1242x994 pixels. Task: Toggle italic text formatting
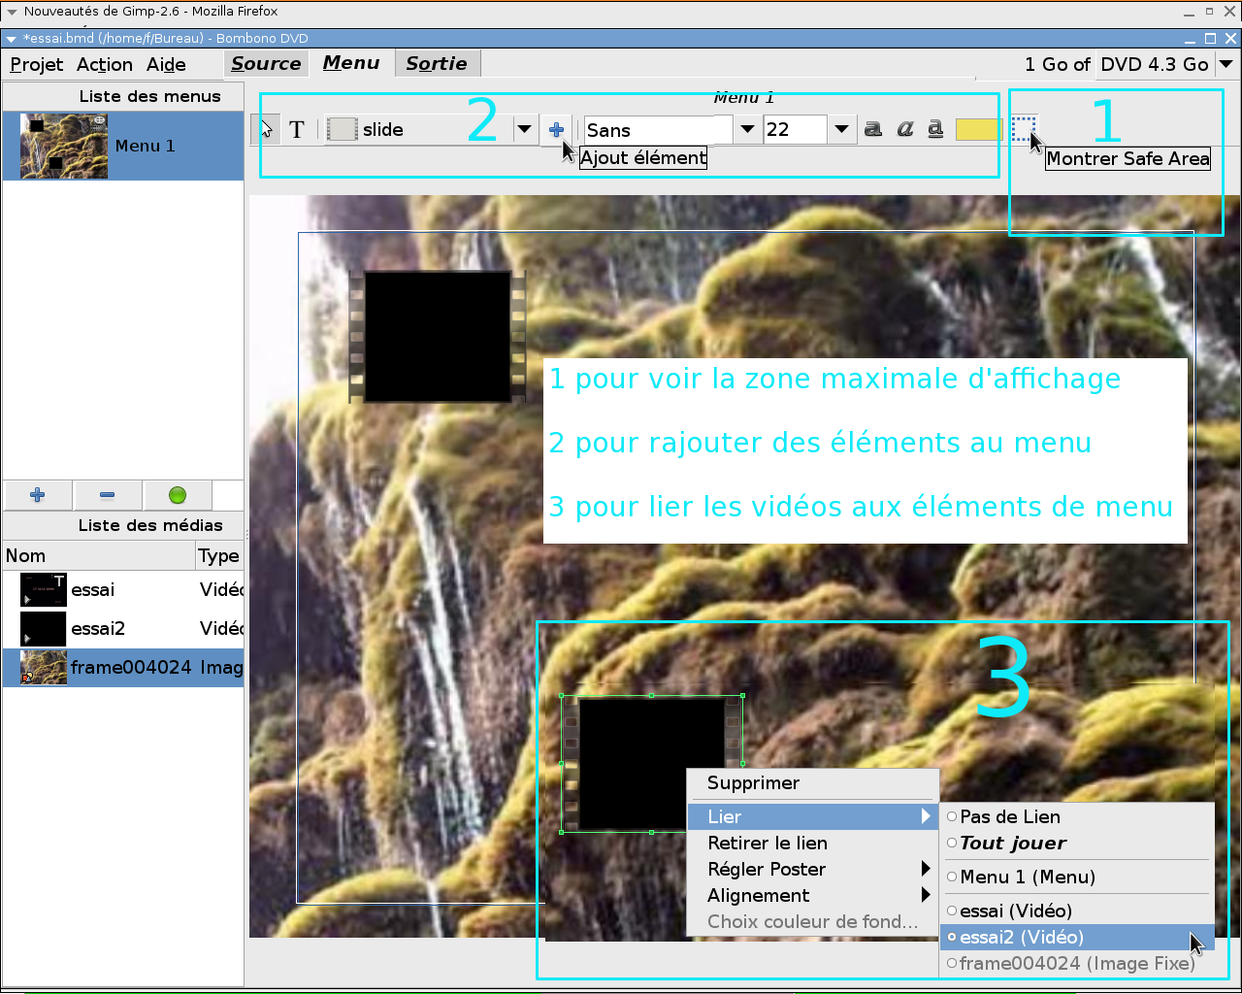[904, 129]
